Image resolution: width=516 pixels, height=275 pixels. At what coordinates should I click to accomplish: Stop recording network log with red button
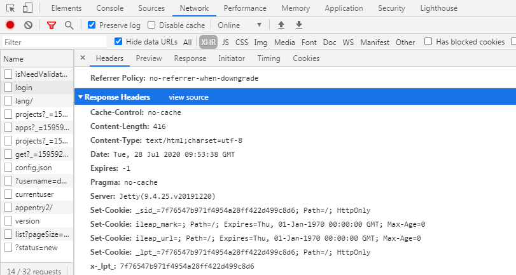[10, 25]
